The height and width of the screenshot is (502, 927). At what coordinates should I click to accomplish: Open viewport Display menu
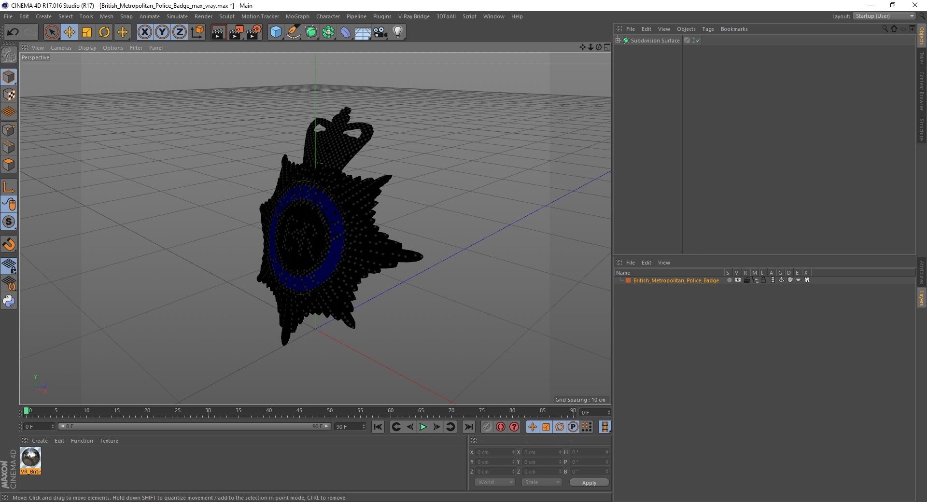click(87, 48)
